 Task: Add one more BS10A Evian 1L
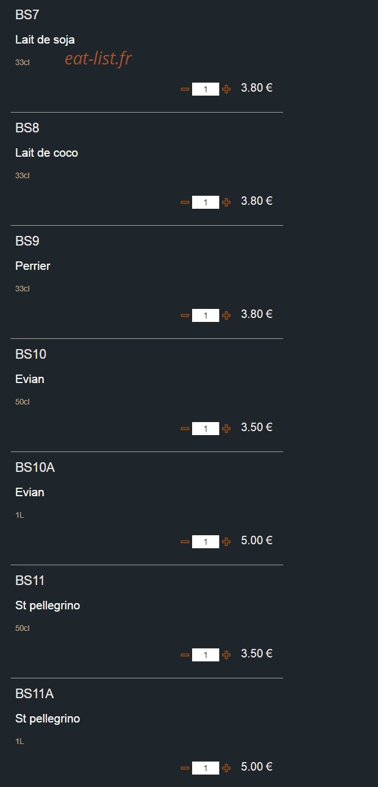227,541
